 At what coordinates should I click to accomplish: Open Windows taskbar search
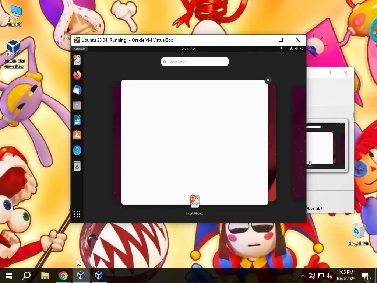click(27, 276)
